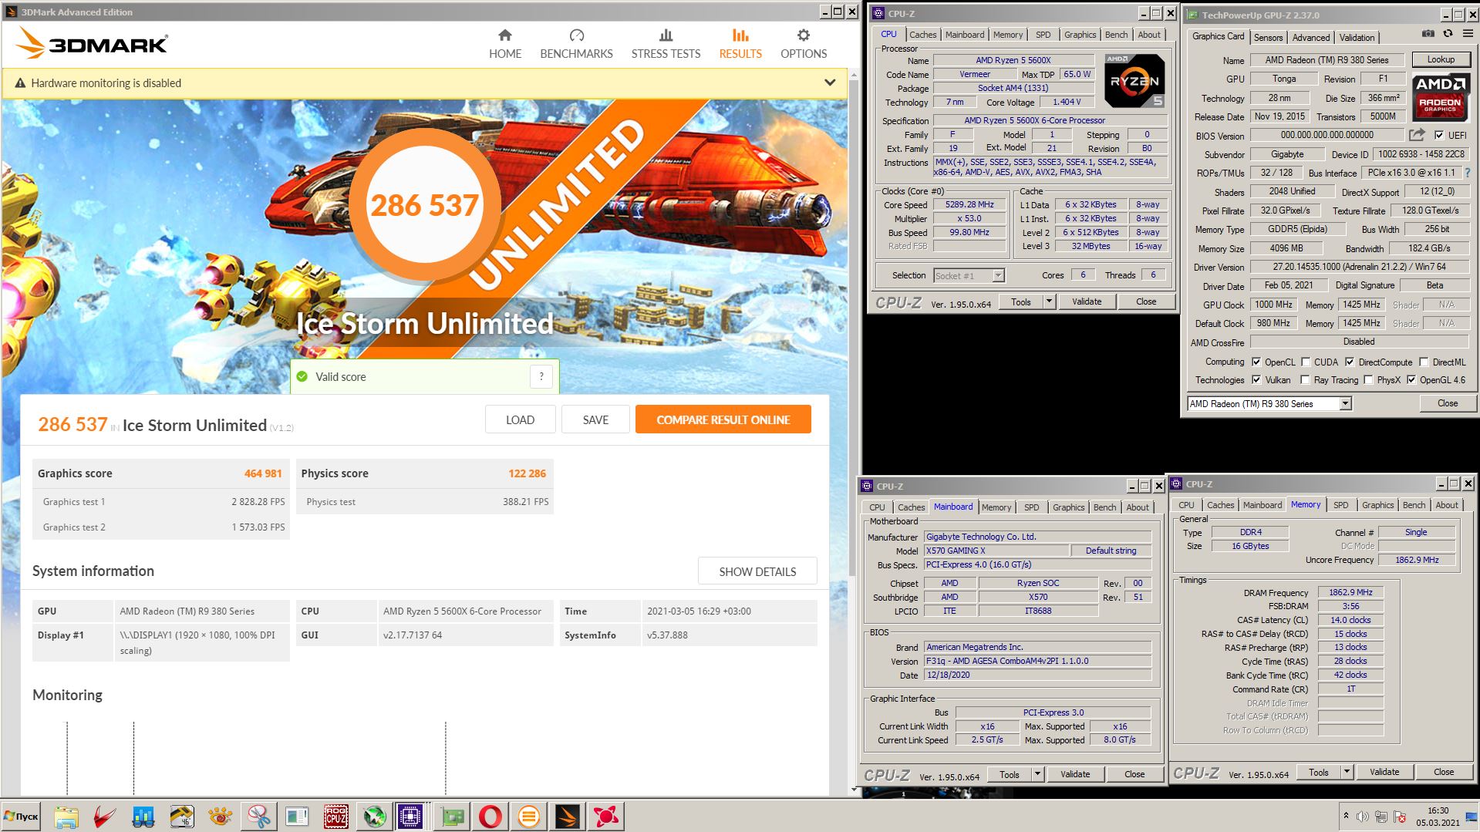The width and height of the screenshot is (1480, 832).
Task: Select the RESULTS section in 3DMark
Action: click(740, 44)
